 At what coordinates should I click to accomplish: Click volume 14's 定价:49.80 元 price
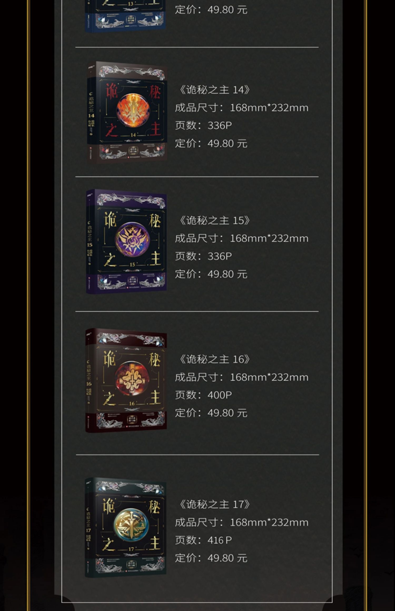pos(211,143)
